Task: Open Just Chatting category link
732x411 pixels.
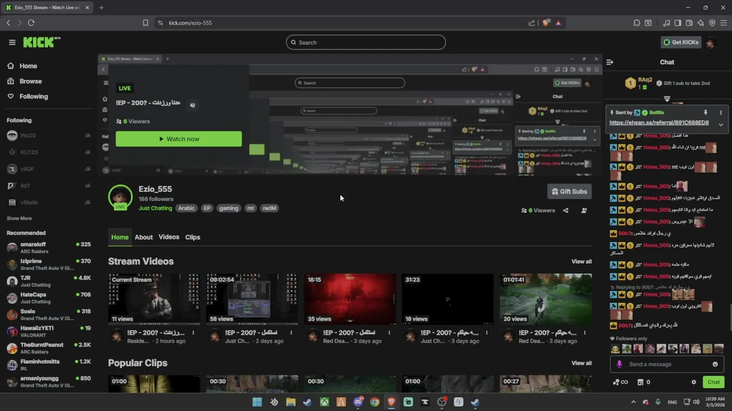Action: coord(155,208)
